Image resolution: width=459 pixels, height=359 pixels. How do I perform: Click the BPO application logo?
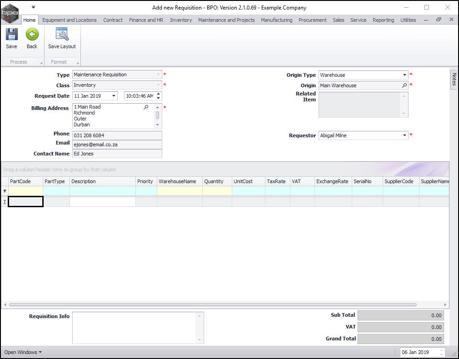click(10, 13)
